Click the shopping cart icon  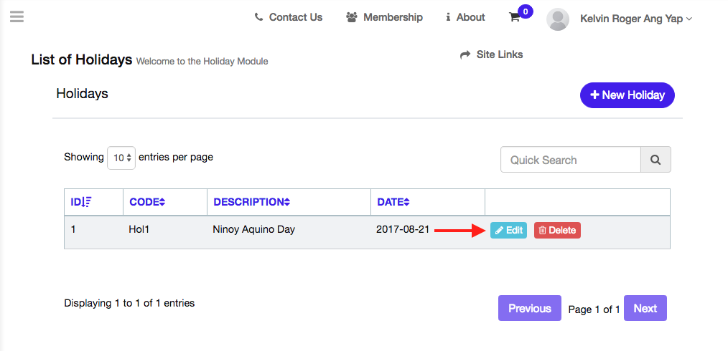(515, 18)
